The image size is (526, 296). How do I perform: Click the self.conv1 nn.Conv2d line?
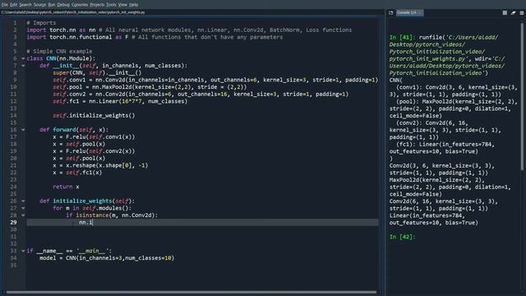point(215,80)
